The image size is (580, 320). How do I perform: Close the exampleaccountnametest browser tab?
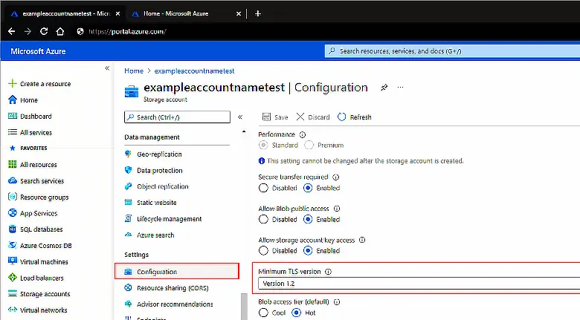117,13
